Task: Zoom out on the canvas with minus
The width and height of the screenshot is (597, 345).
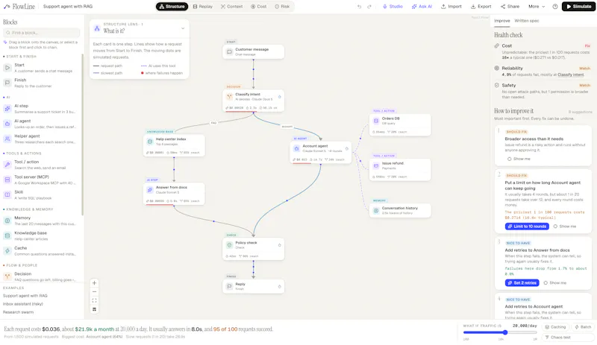Action: pyautogui.click(x=95, y=292)
